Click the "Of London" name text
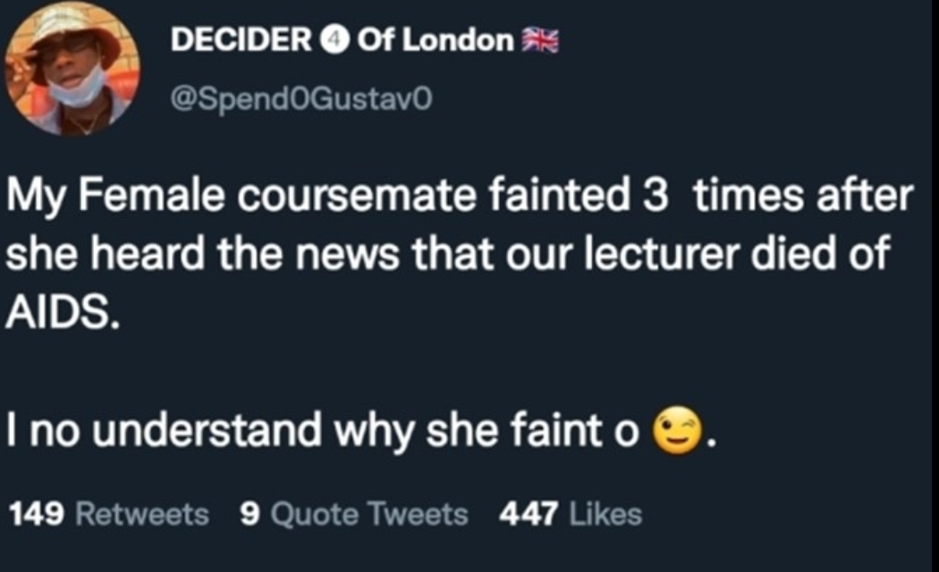The width and height of the screenshot is (939, 572). point(436,41)
